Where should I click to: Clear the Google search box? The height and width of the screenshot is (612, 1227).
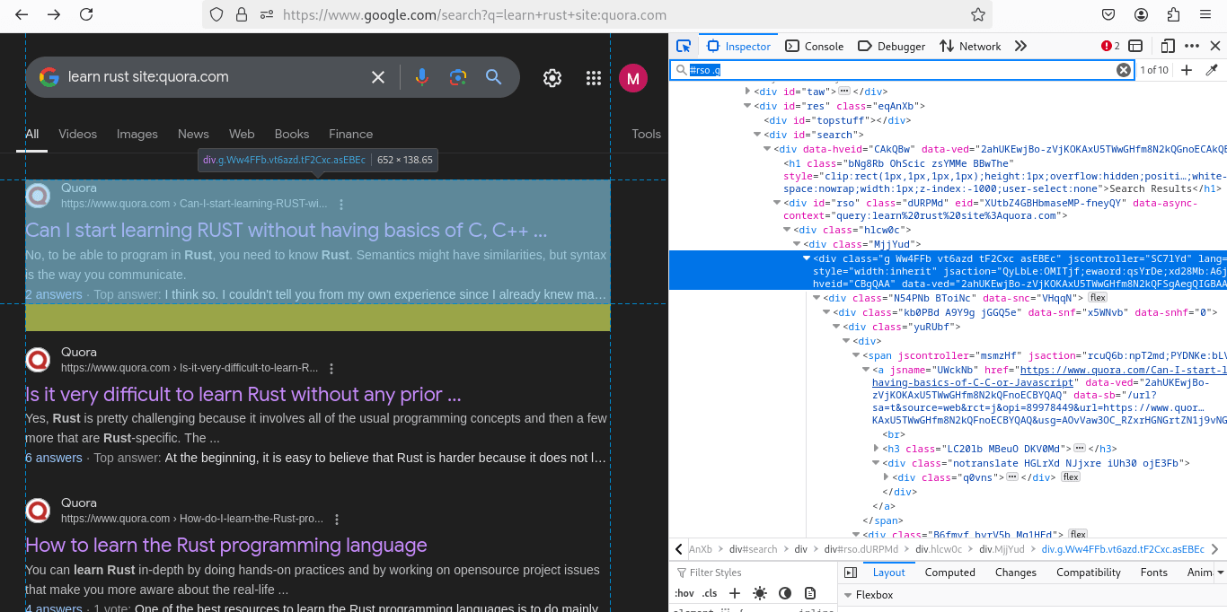[378, 77]
